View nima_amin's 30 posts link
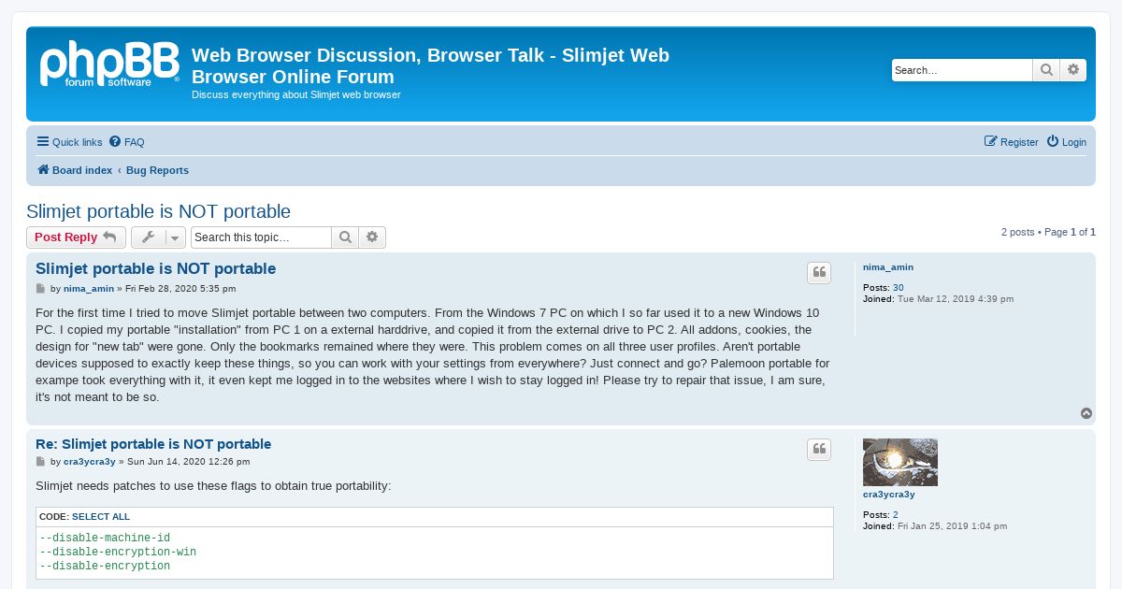This screenshot has width=1122, height=589. 899,288
